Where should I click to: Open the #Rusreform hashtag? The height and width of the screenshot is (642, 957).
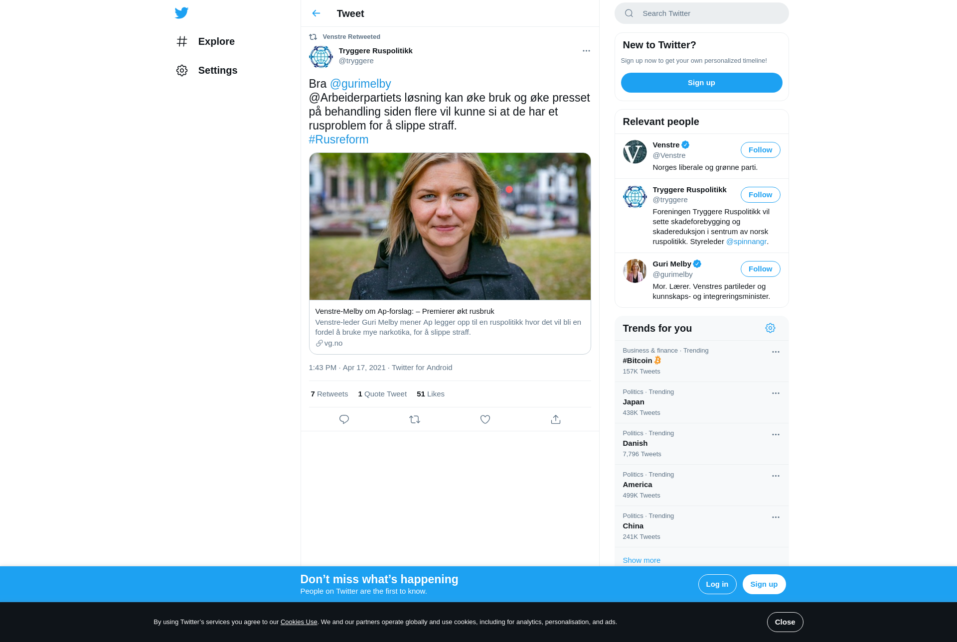tap(338, 139)
